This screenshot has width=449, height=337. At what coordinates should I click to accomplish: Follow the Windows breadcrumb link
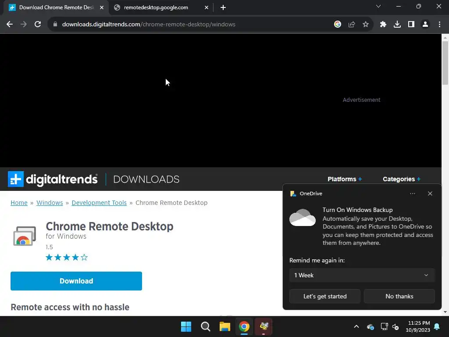[x=50, y=203]
